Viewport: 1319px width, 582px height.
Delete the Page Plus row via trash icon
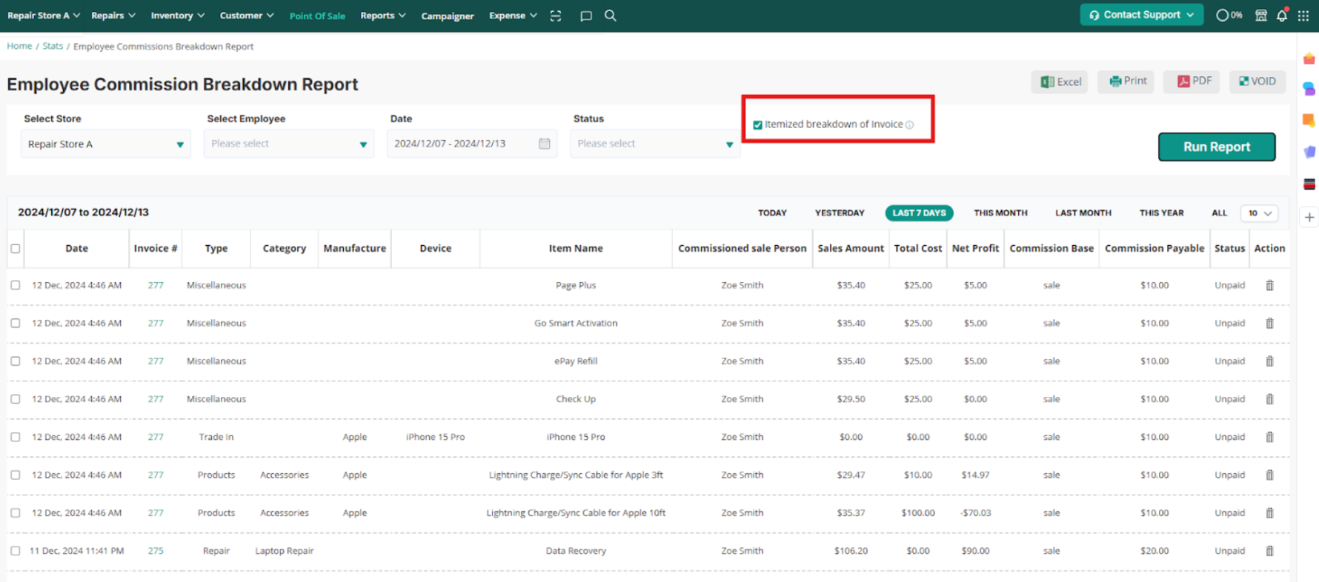click(1269, 285)
